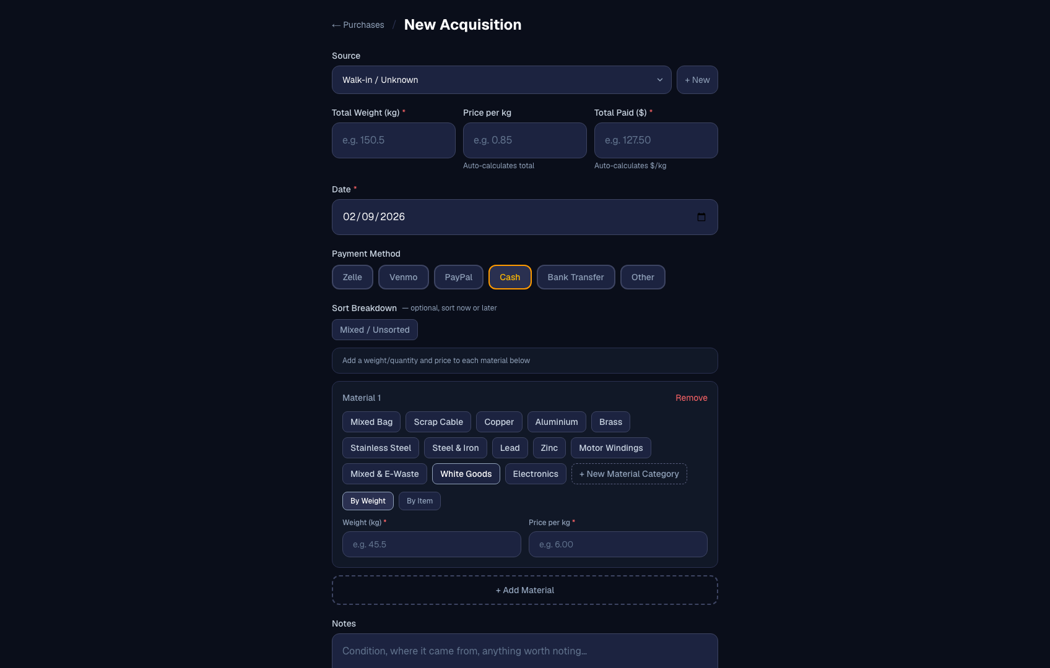Viewport: 1050px width, 668px height.
Task: Open the Source dropdown
Action: tap(501, 80)
